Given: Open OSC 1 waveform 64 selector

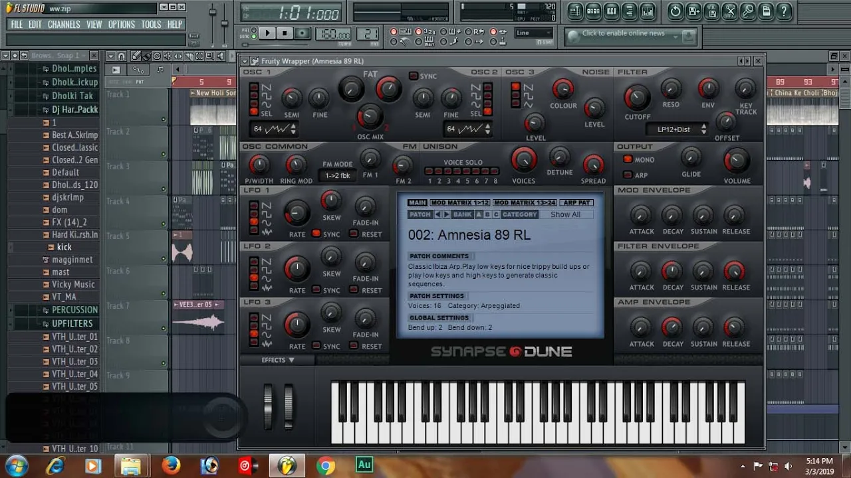Looking at the screenshot, I should click(275, 129).
